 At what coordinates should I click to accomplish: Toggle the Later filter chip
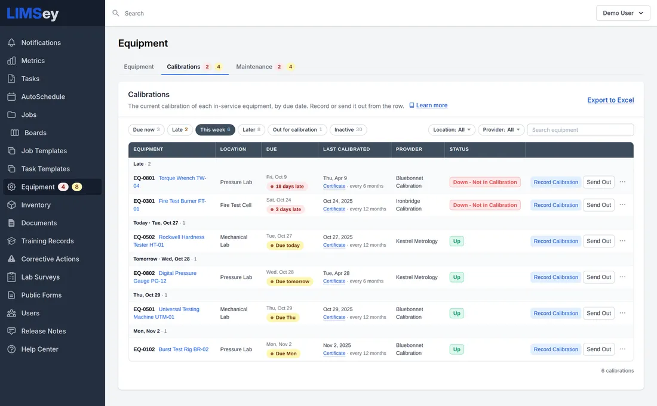[251, 129]
